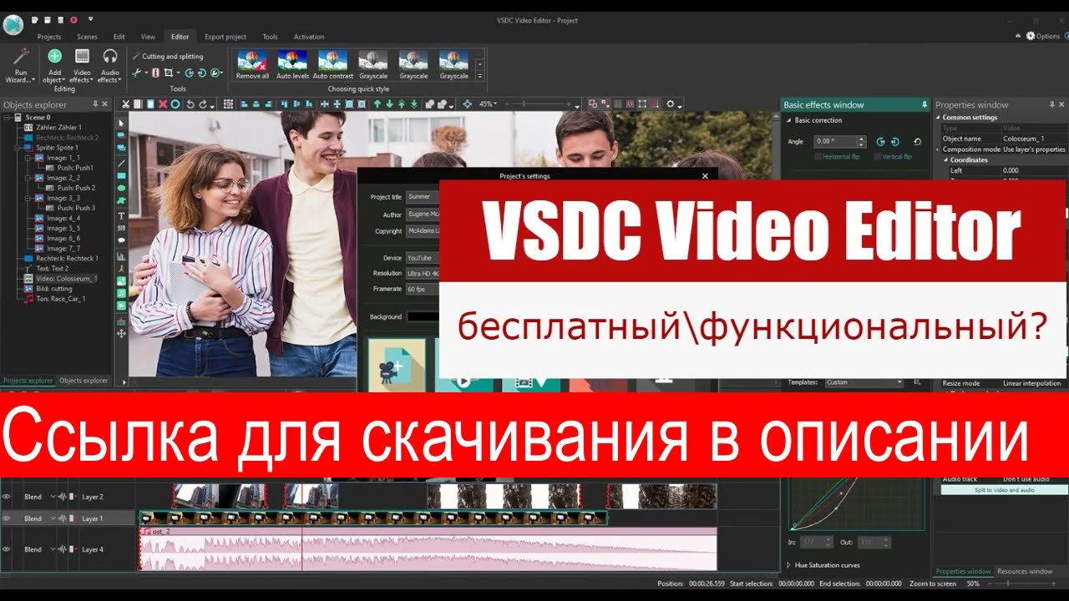Click the move-up green arrow icon
Image resolution: width=1069 pixels, height=601 pixels.
pos(377,104)
